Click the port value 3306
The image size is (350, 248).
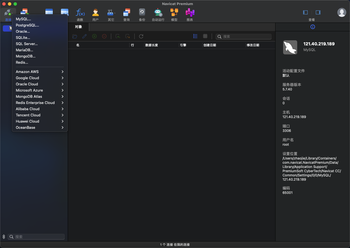coord(287,131)
